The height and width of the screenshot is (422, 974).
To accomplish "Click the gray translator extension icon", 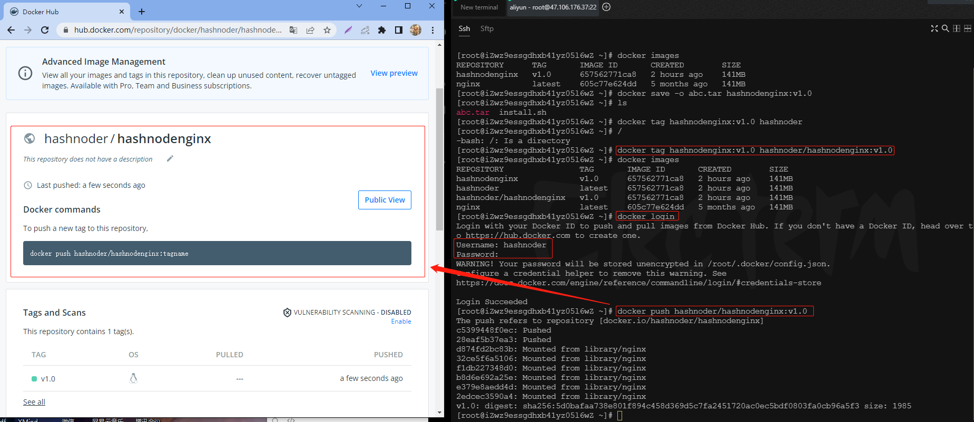I will (365, 30).
